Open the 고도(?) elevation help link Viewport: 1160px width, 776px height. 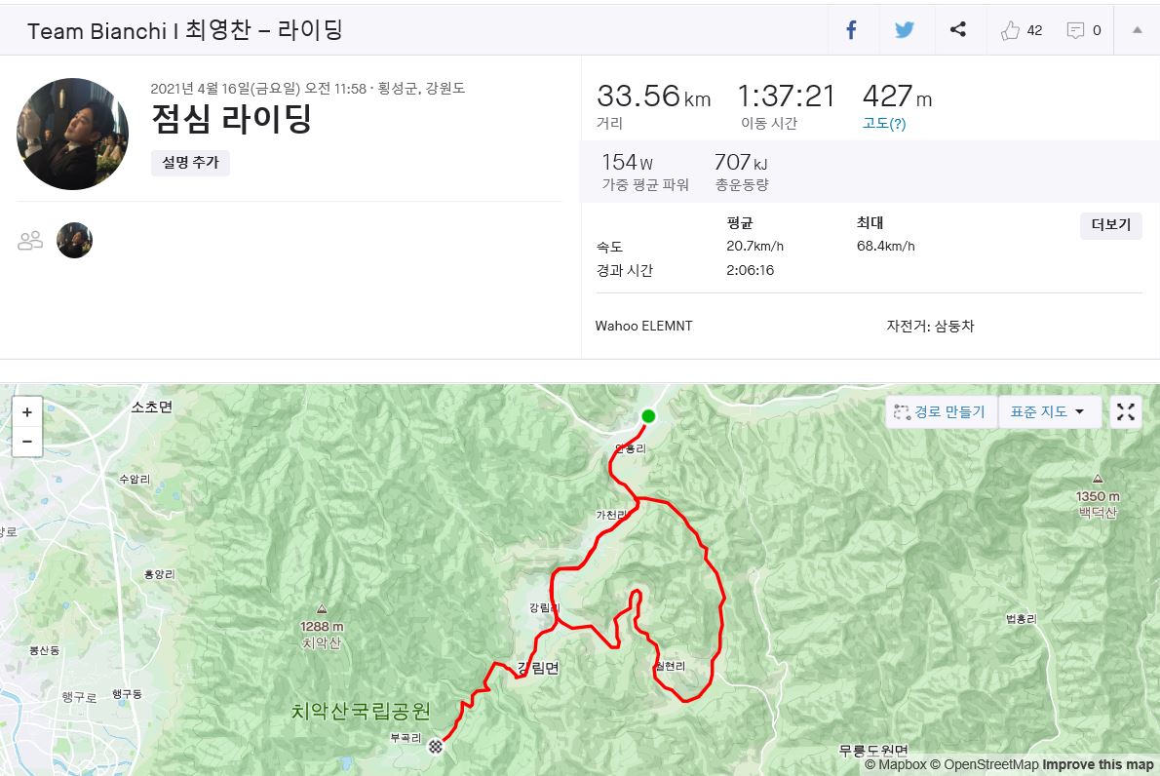coord(884,124)
